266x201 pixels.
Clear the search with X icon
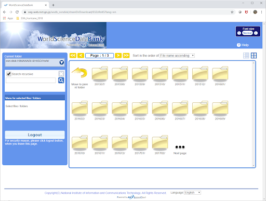click(61, 74)
